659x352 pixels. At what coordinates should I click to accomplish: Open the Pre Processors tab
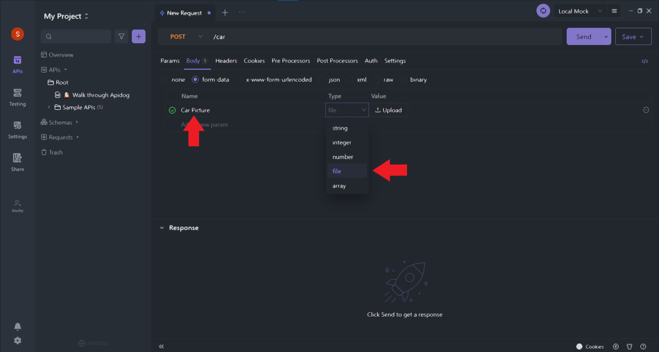(291, 61)
